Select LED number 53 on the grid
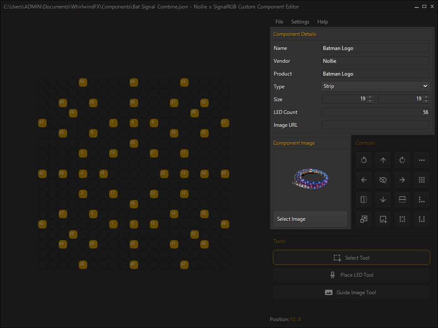The height and width of the screenshot is (328, 438). (x=184, y=82)
